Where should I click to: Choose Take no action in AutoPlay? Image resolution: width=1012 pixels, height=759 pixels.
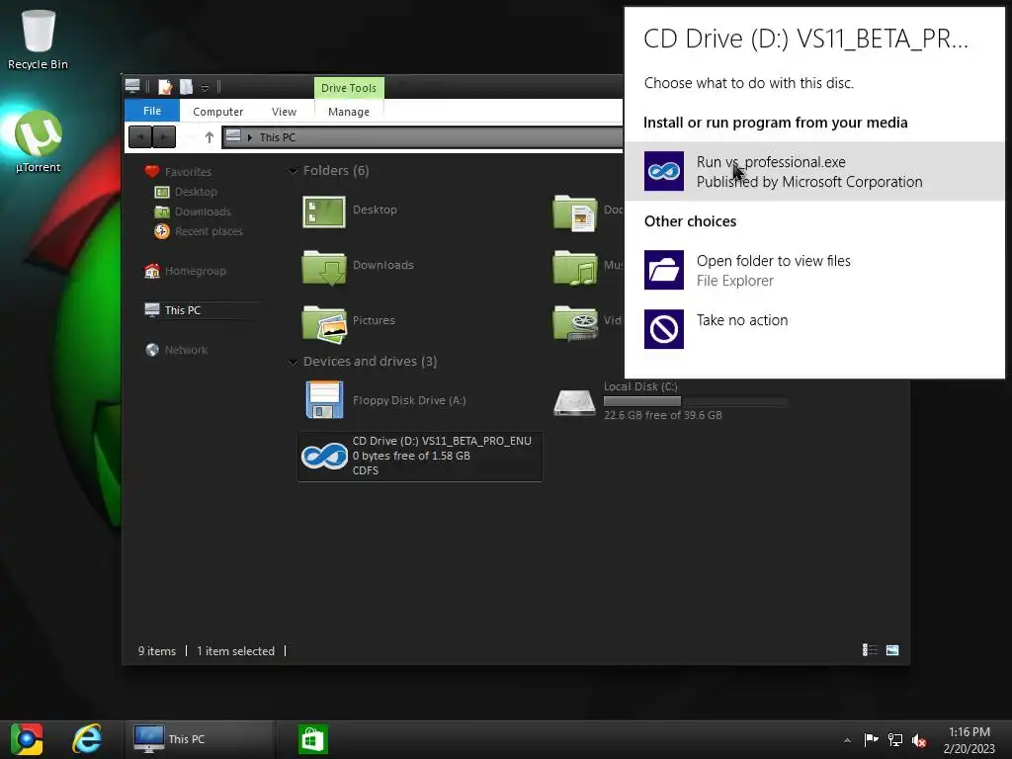pos(814,329)
